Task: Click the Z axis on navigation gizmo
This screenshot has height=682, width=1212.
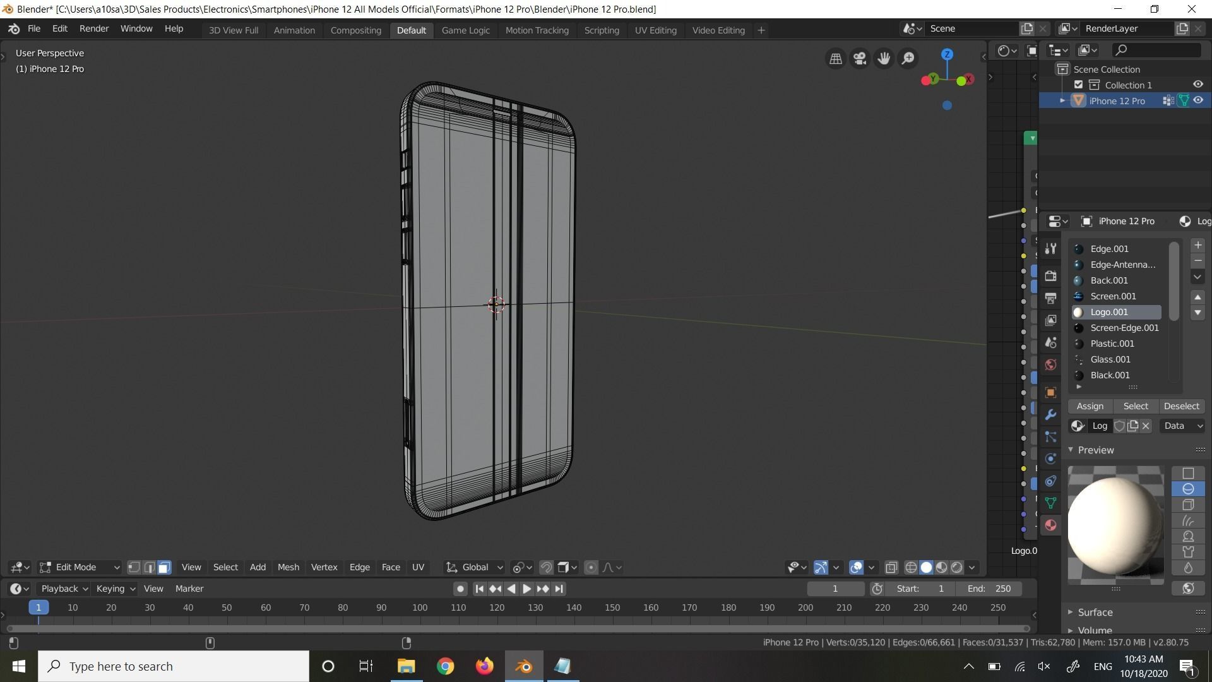Action: (947, 55)
